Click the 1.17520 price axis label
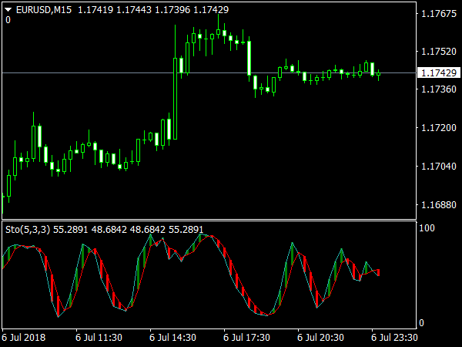462x347 pixels. pyautogui.click(x=439, y=52)
